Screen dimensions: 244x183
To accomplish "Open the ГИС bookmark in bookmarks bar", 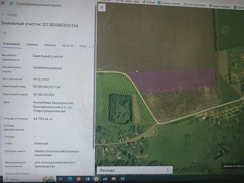I will [x=127, y=1].
